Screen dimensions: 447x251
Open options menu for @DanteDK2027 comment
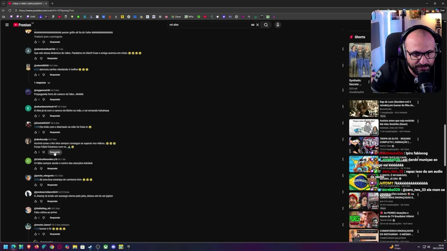(x=343, y=123)
